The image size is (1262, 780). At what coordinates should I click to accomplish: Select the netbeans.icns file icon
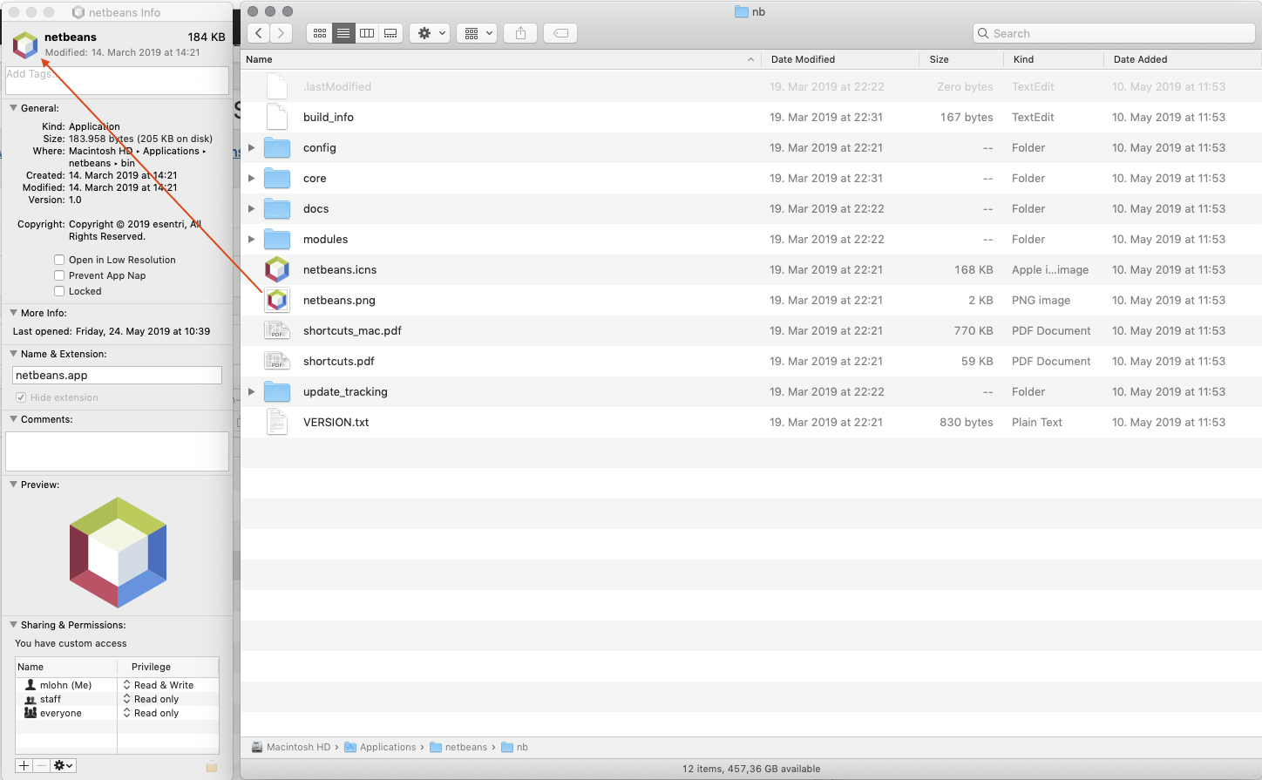pos(277,269)
